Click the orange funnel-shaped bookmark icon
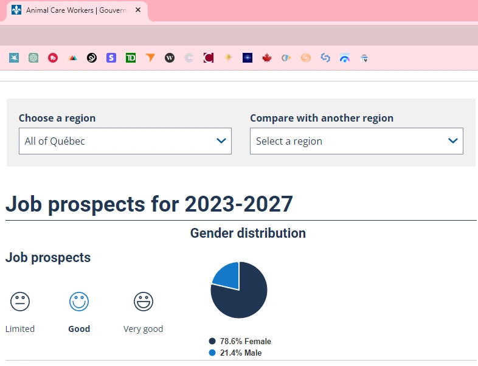Viewport: 478px width, 366px height. [x=150, y=58]
